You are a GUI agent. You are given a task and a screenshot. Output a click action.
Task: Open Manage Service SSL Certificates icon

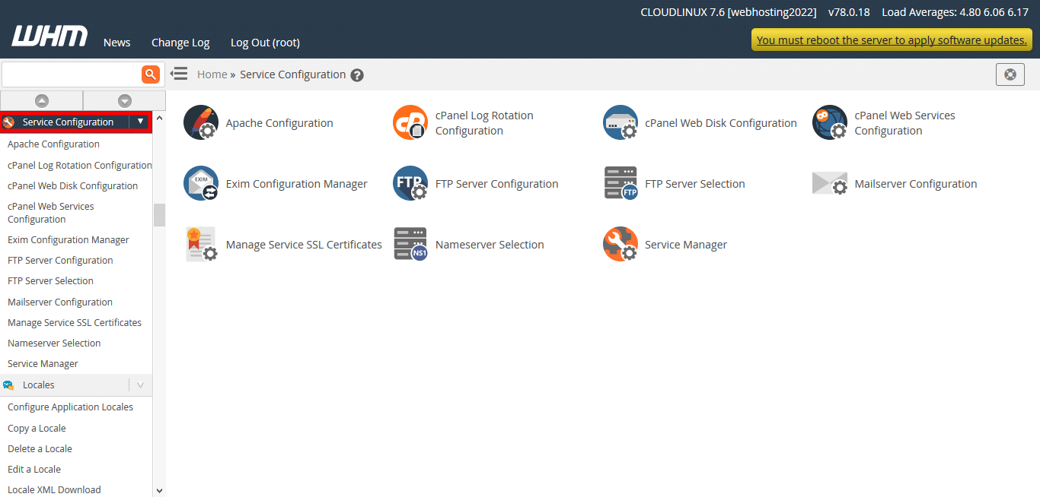[201, 245]
